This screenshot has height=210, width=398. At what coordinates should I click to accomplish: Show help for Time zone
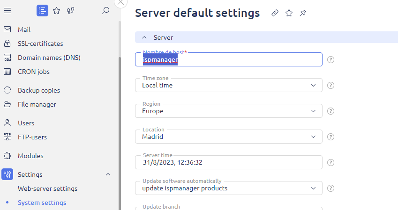(x=330, y=86)
